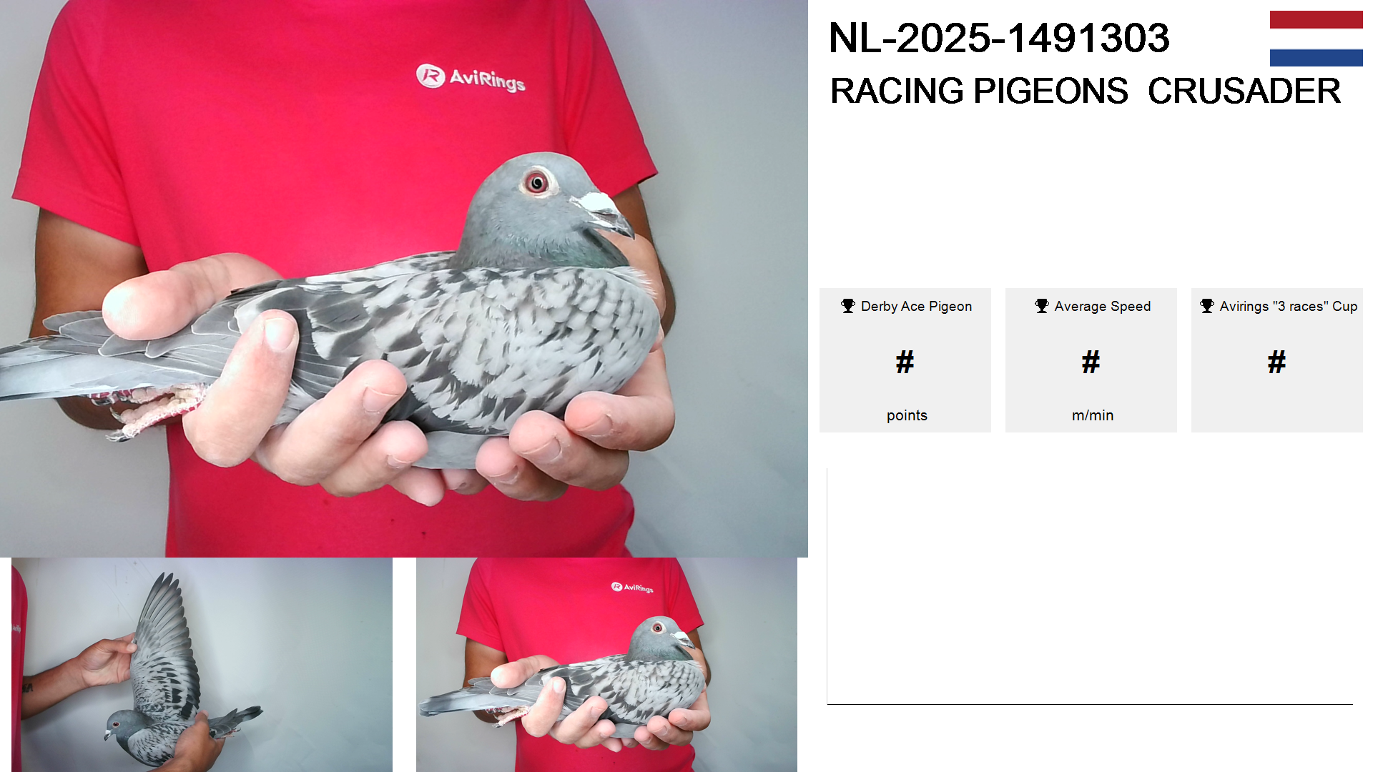1373x772 pixels.
Task: Click the AviRings logo on the red shirt
Action: pyautogui.click(x=471, y=77)
